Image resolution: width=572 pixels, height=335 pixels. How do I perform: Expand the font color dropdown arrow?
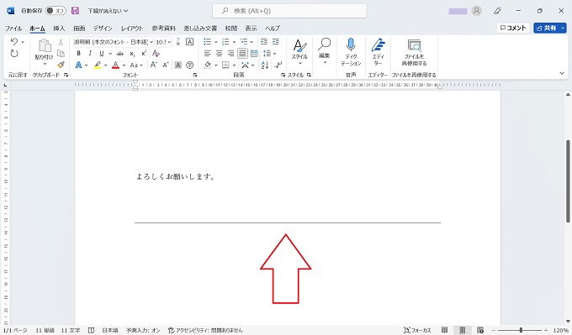(x=124, y=65)
